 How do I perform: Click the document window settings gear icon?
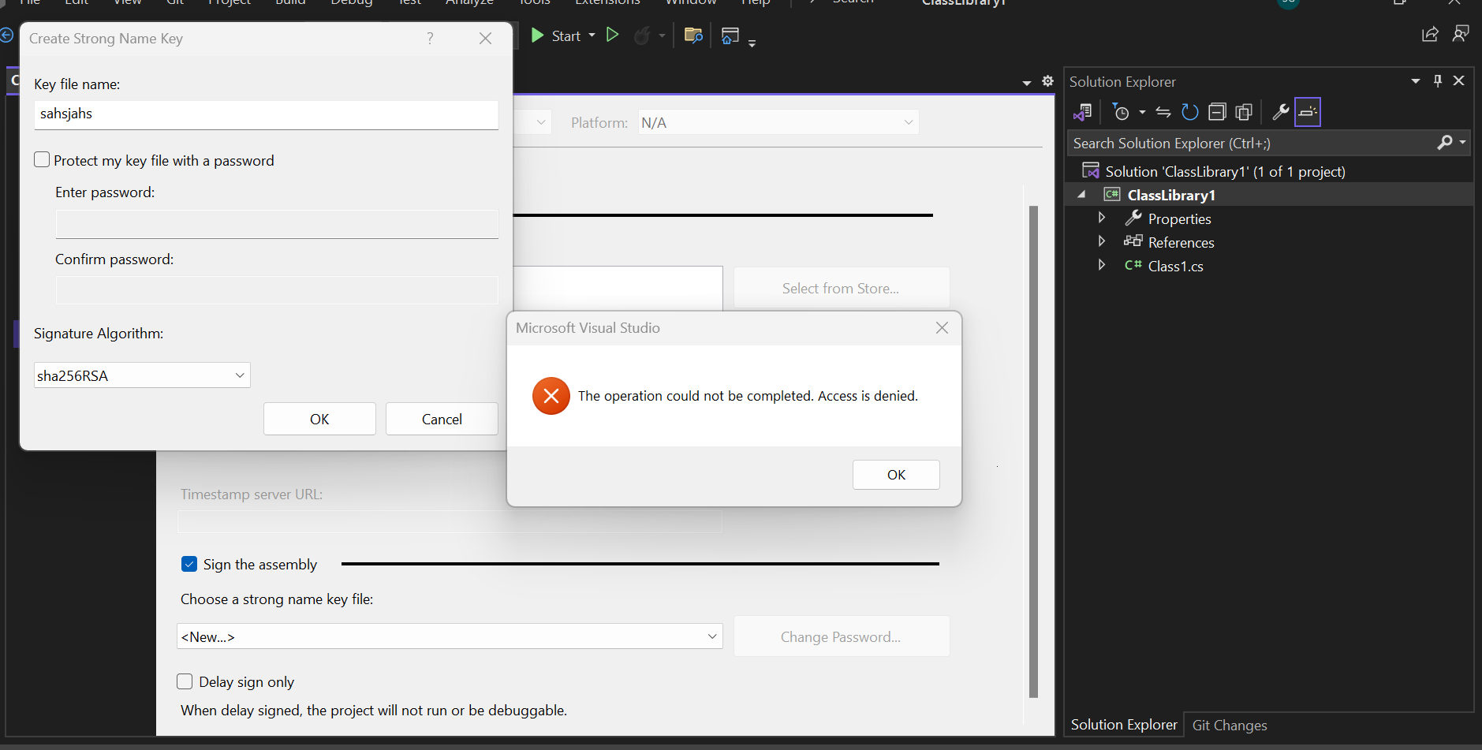click(x=1047, y=81)
